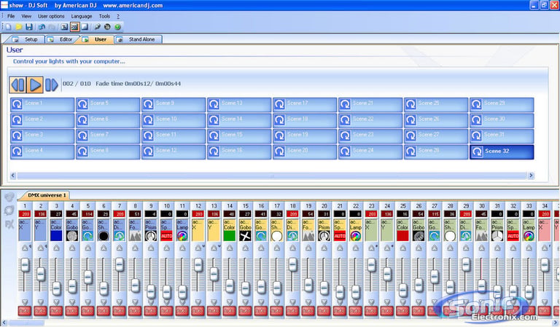This screenshot has width=560, height=327.
Task: Click right arrow of scene list scrollbar
Action: tap(531, 175)
